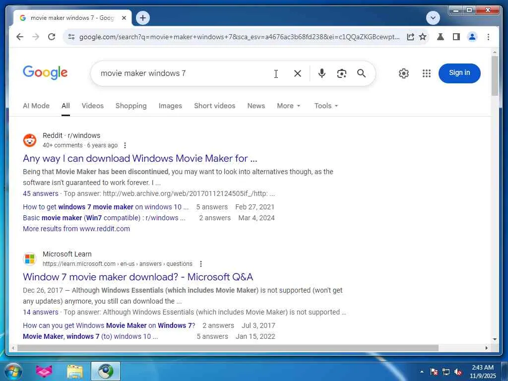Open Action Center flag icon
Viewport: 508px width, 381px height.
pyautogui.click(x=434, y=372)
